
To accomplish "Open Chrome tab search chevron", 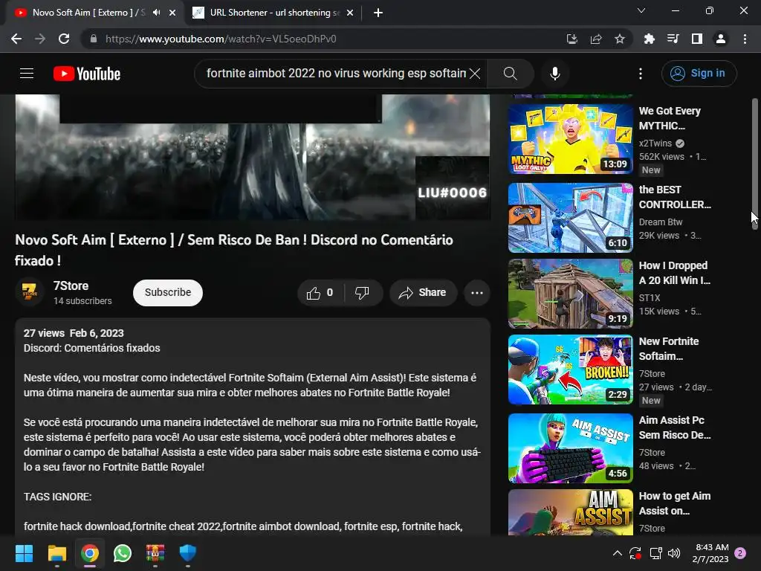I will click(641, 10).
